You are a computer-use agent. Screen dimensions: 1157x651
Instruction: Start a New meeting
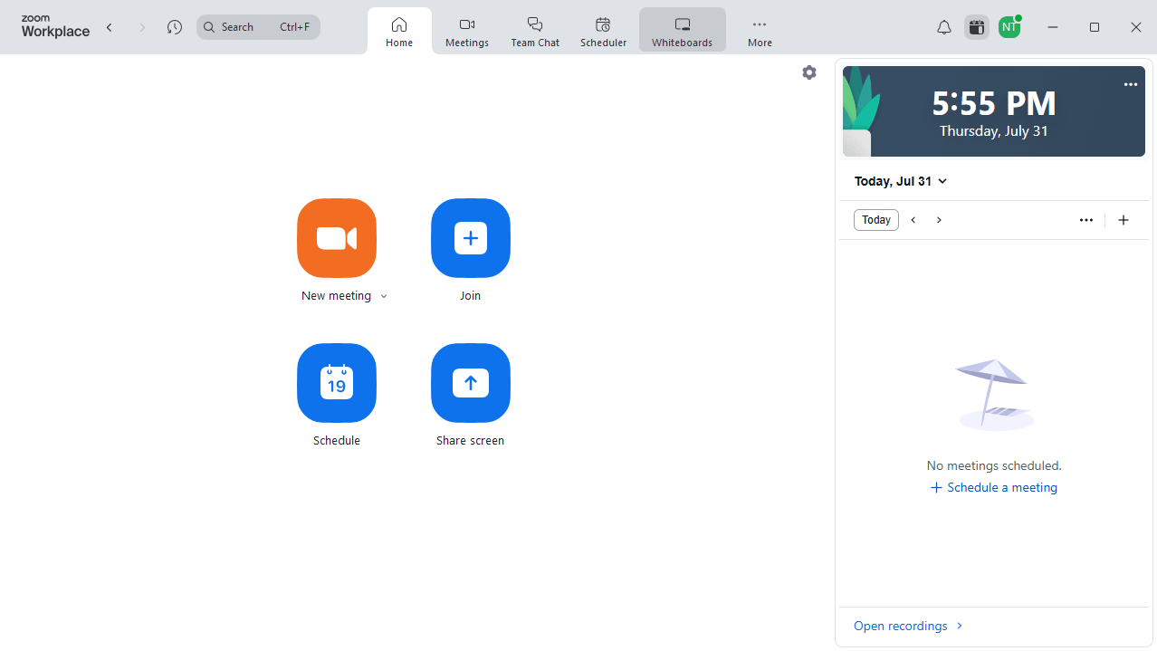336,238
